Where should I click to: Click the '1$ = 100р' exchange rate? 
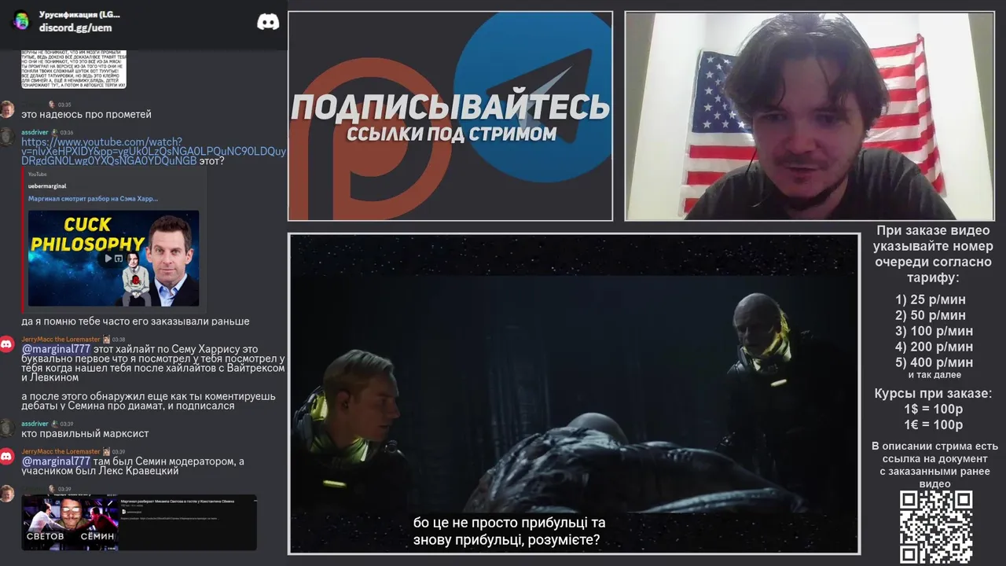point(933,410)
